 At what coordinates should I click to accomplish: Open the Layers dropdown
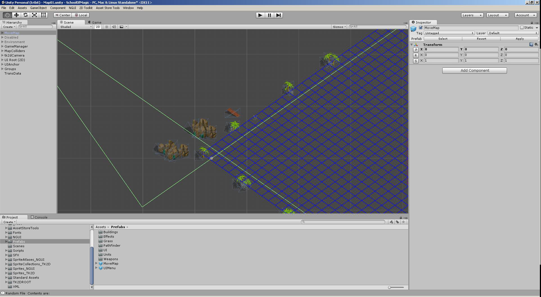[x=472, y=15]
